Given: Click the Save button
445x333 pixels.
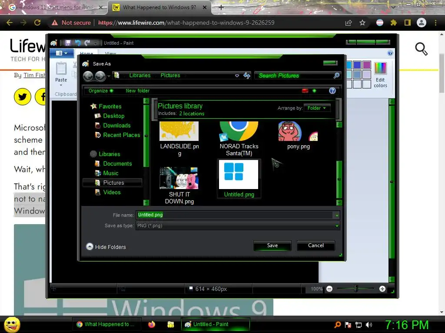Looking at the screenshot, I should (x=272, y=245).
